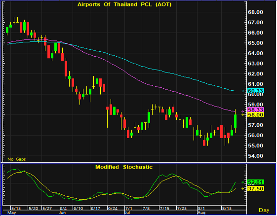Select the 5/13 date marker on time axis
277x216 pixels.
pyautogui.click(x=16, y=209)
